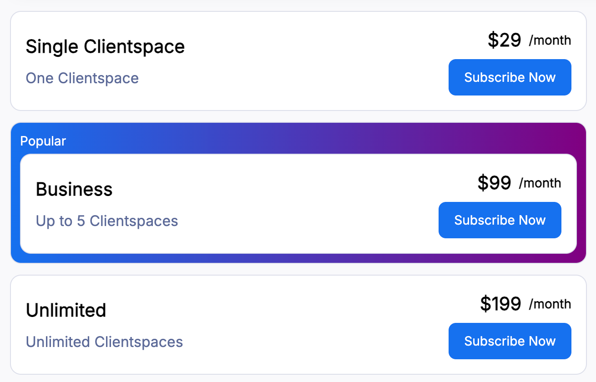596x382 pixels.
Task: Click the /month label beside $29
Action: coord(550,40)
